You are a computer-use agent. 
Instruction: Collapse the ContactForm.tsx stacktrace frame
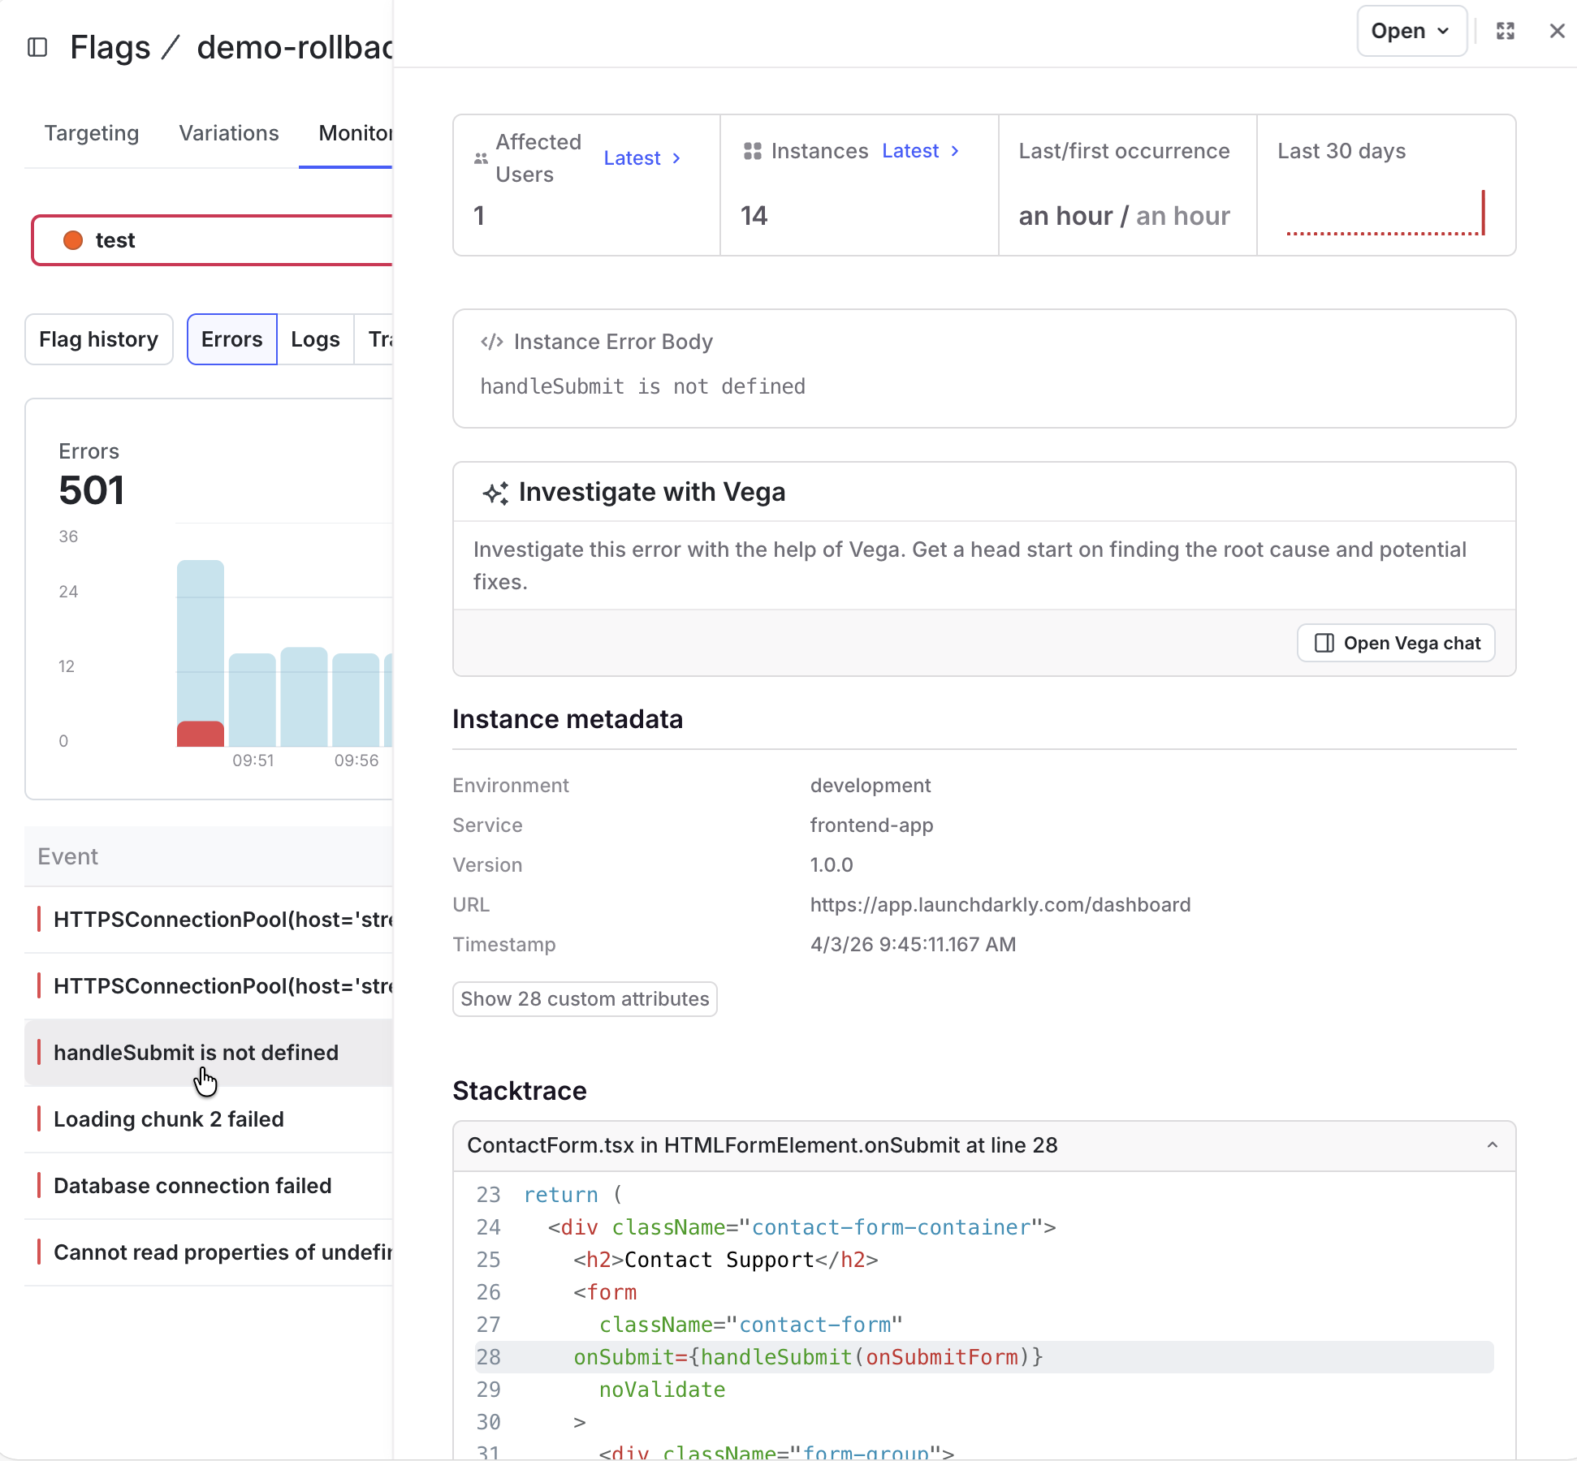pyautogui.click(x=1492, y=1145)
